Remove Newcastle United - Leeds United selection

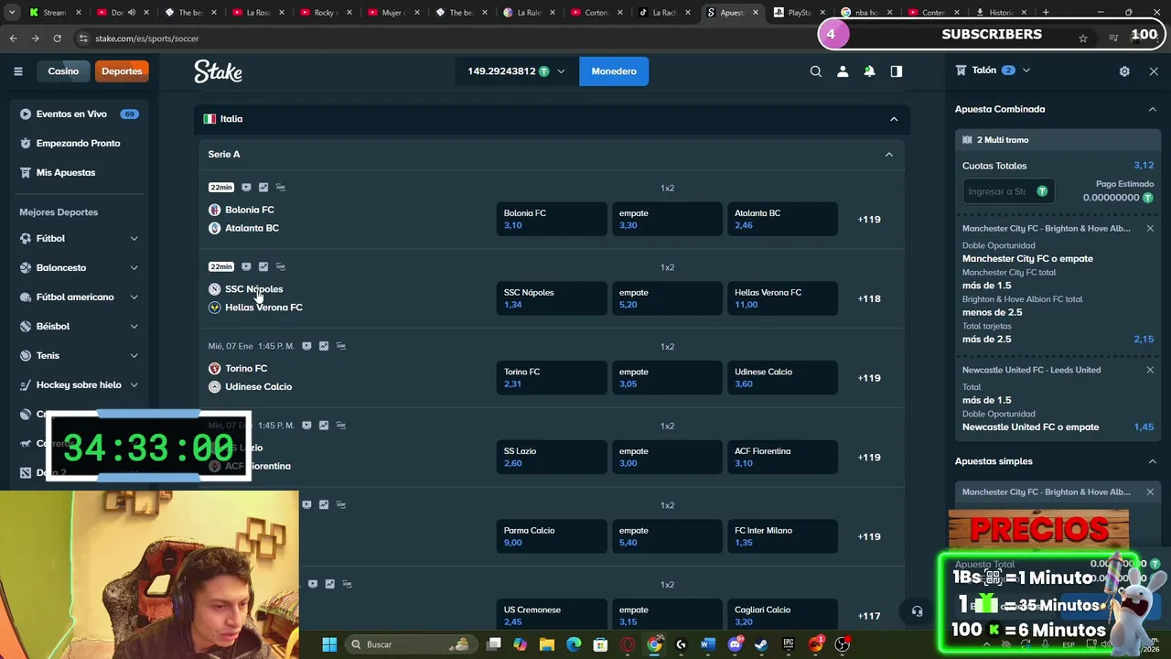(x=1150, y=370)
